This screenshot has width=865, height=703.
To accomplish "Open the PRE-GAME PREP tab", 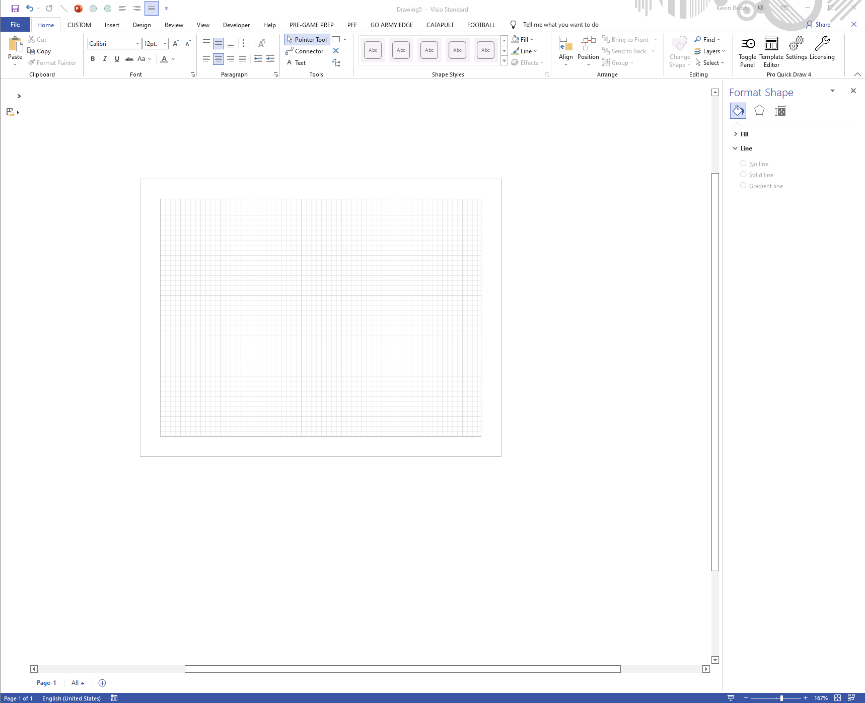I will [311, 25].
